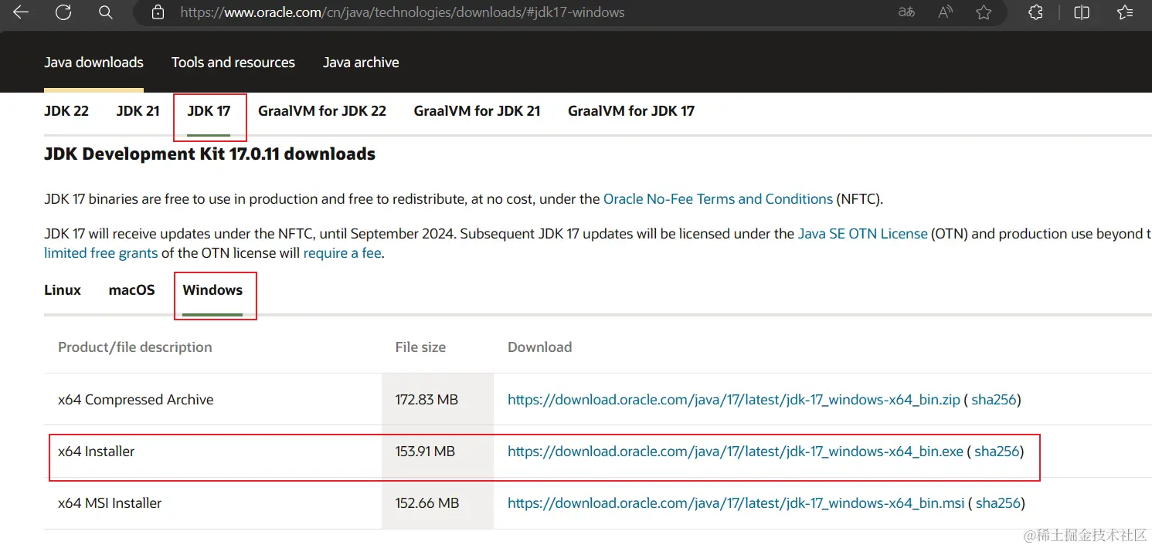Click the site lock icon in address bar

[158, 12]
